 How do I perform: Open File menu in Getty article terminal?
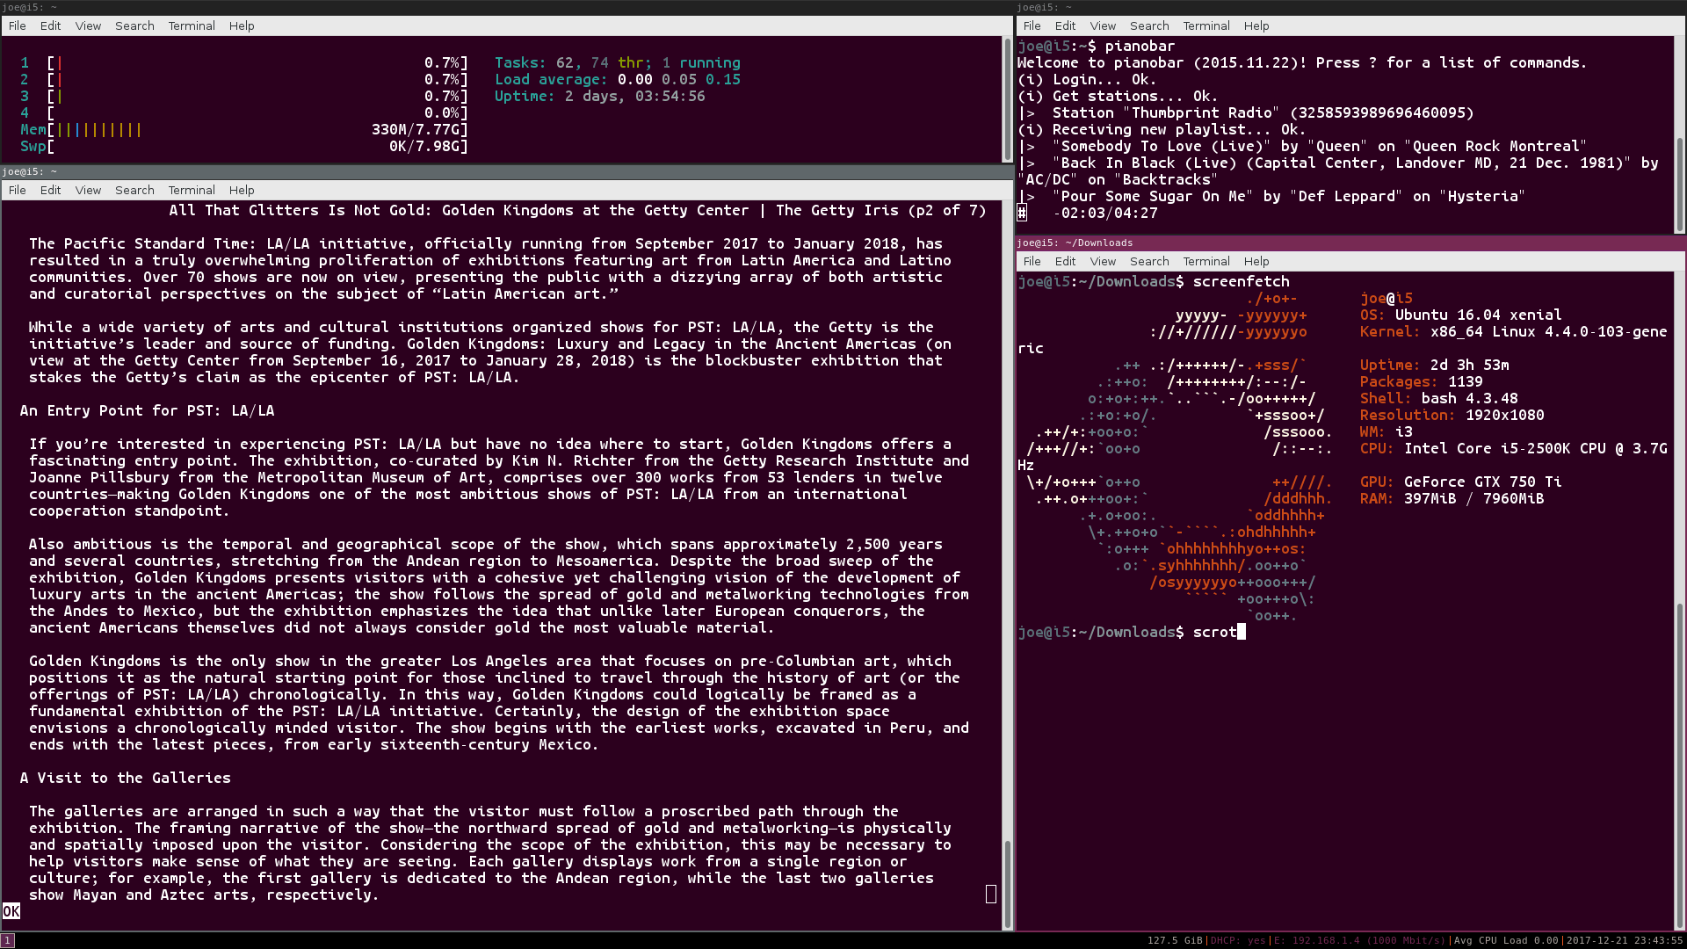[18, 190]
